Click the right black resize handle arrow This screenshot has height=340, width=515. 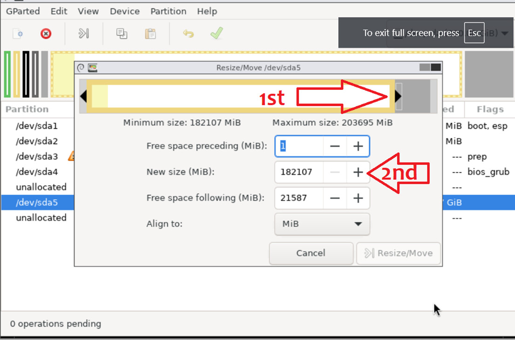point(398,96)
